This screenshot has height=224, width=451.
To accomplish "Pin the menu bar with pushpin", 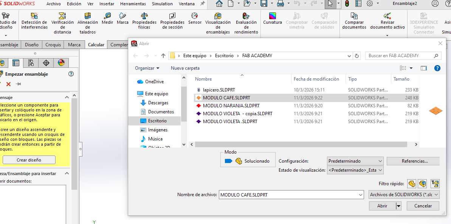I will [203, 3].
